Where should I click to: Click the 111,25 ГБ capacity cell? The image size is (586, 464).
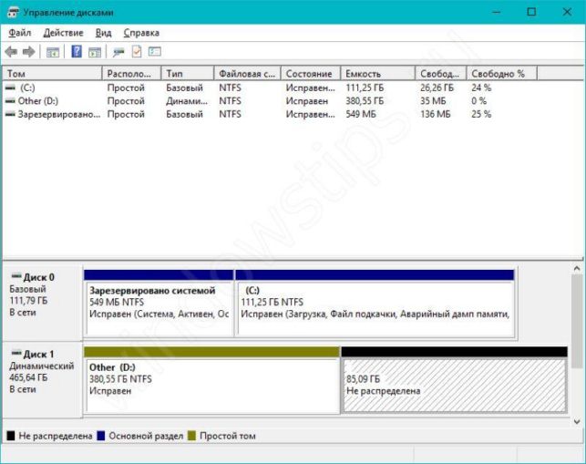[365, 88]
